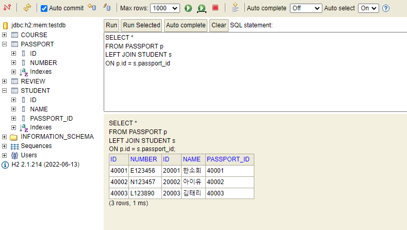Click the jdbc:h2:mem:testdb database icon
407x230 pixels.
[x=5, y=25]
